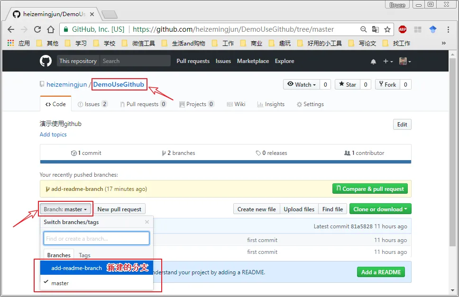
Task: Click the AdBlock Plus extension icon
Action: coord(403,29)
